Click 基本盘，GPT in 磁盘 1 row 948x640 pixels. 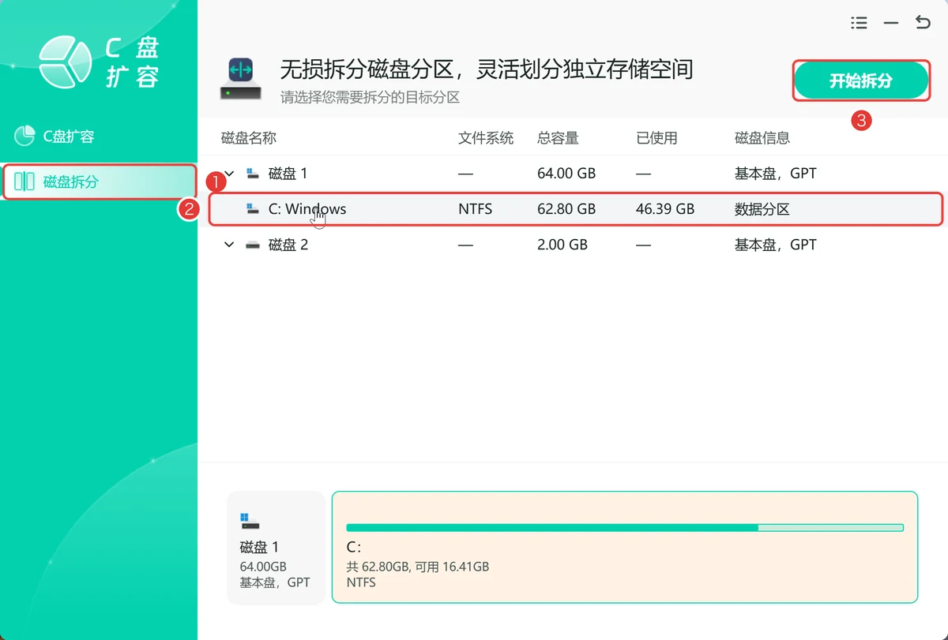(776, 173)
